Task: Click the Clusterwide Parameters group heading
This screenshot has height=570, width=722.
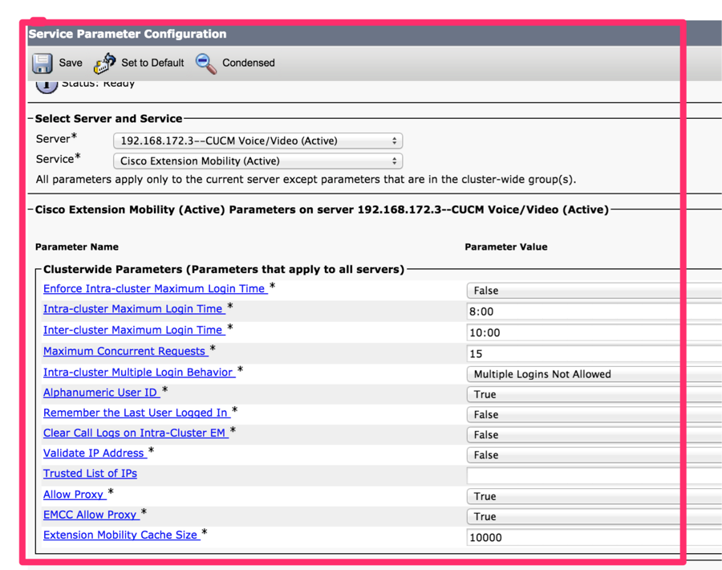Action: click(224, 270)
